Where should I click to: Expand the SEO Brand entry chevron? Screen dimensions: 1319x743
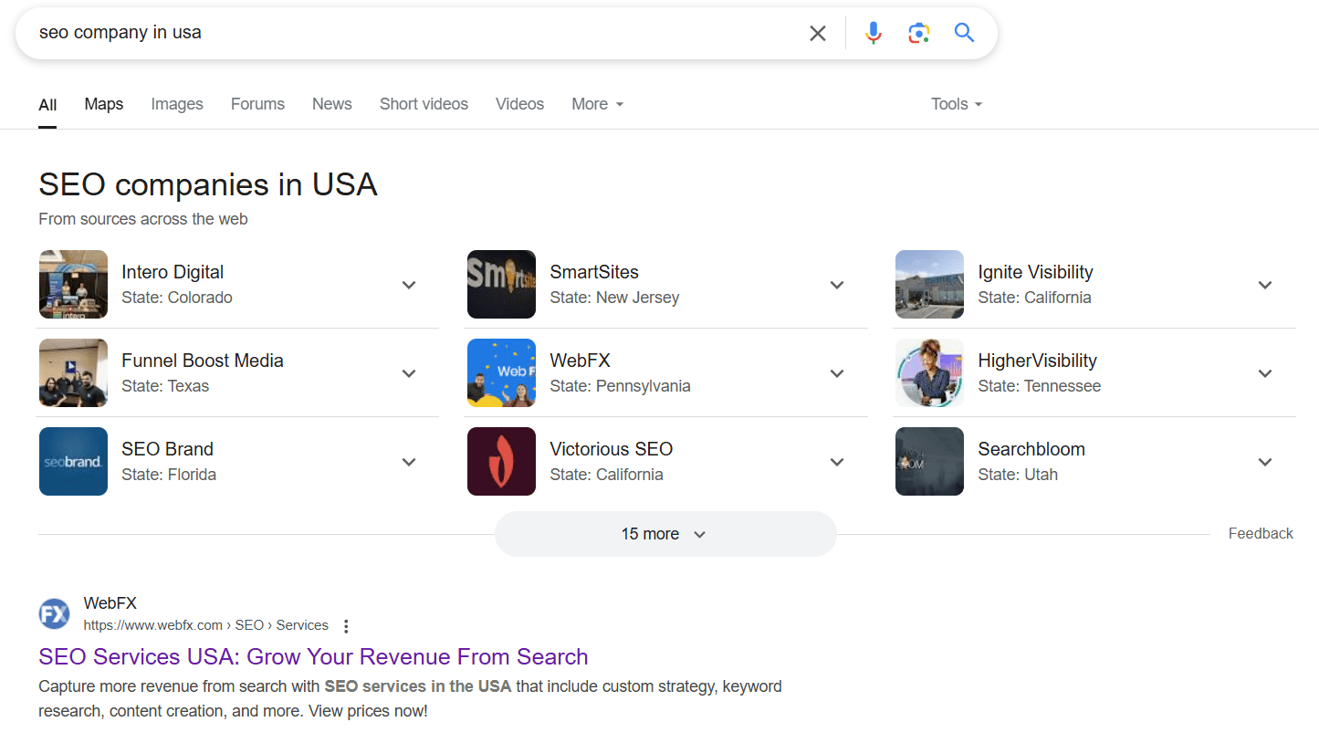click(x=409, y=462)
